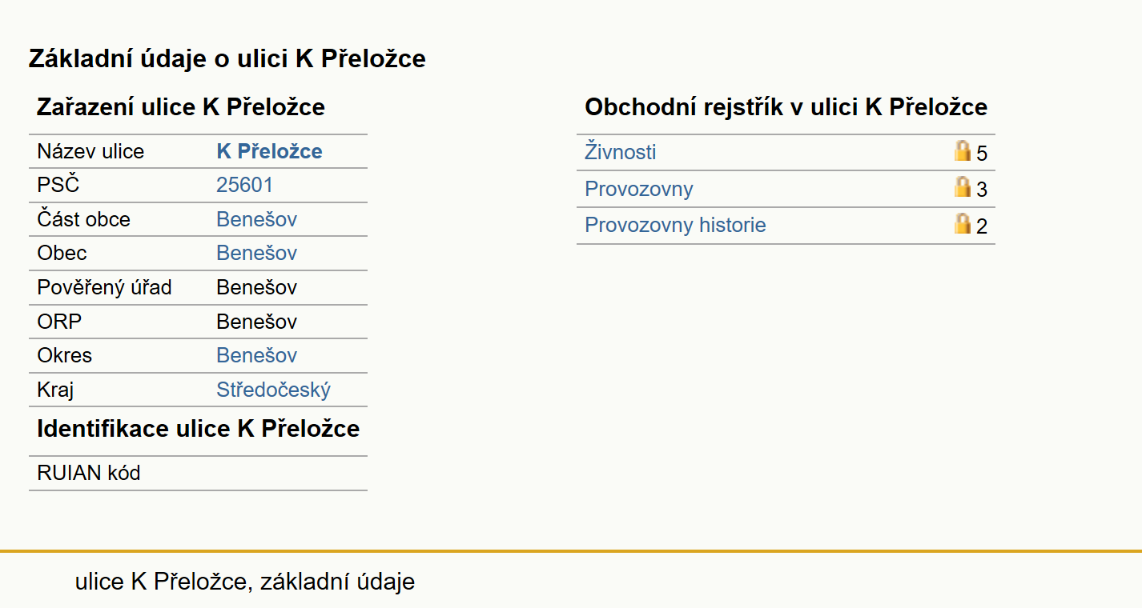Select Benešov link in Část obce row
Screen dimensions: 1142x608
point(256,219)
